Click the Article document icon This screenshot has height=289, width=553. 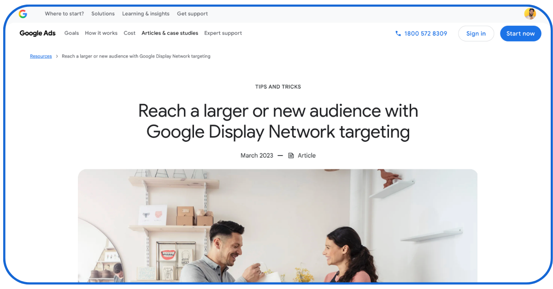click(x=291, y=156)
